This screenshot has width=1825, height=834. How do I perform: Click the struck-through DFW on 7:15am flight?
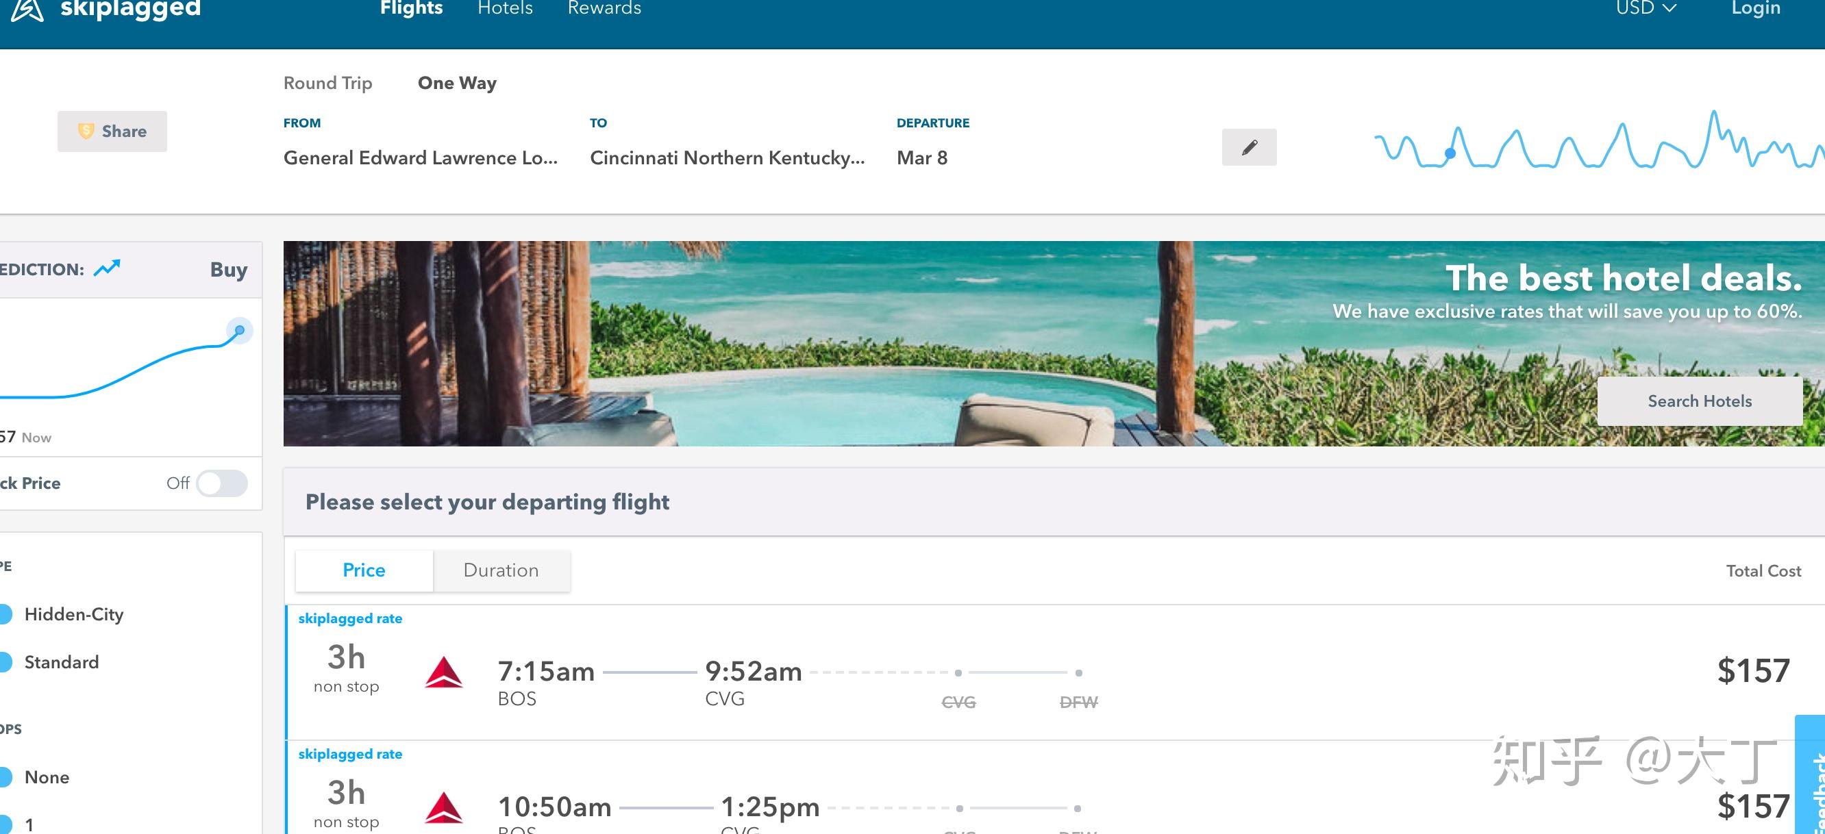coord(1078,703)
